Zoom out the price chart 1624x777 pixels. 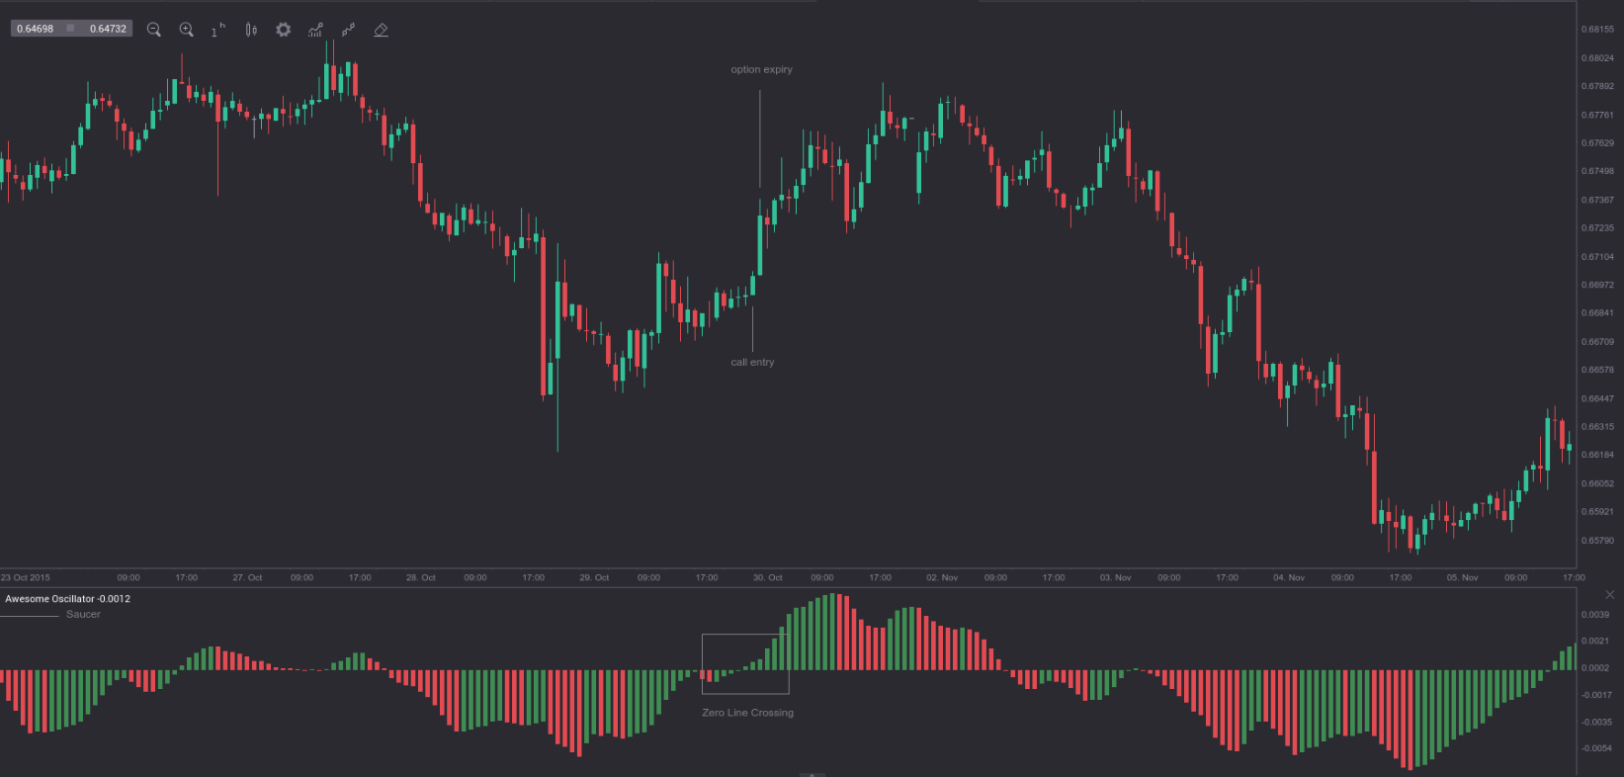point(154,30)
